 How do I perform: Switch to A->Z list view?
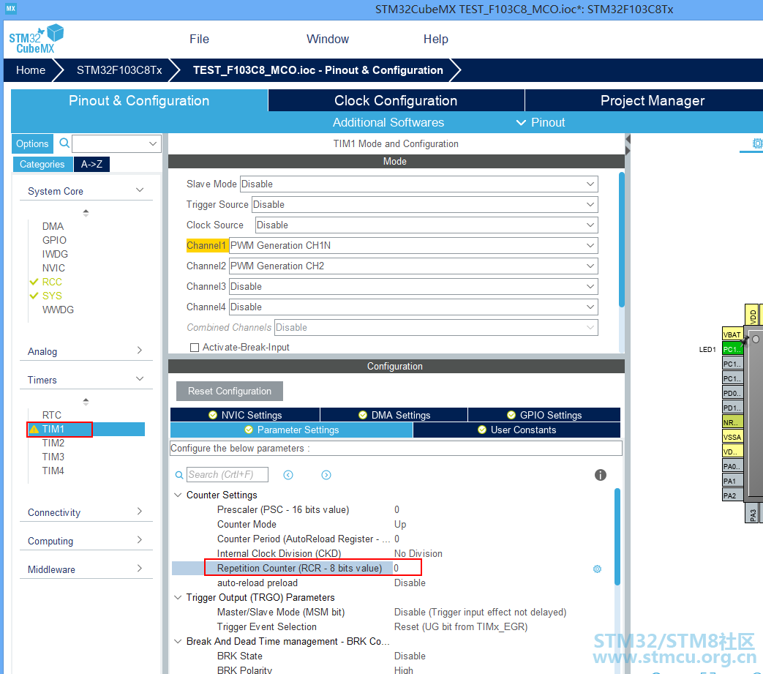pyautogui.click(x=91, y=164)
